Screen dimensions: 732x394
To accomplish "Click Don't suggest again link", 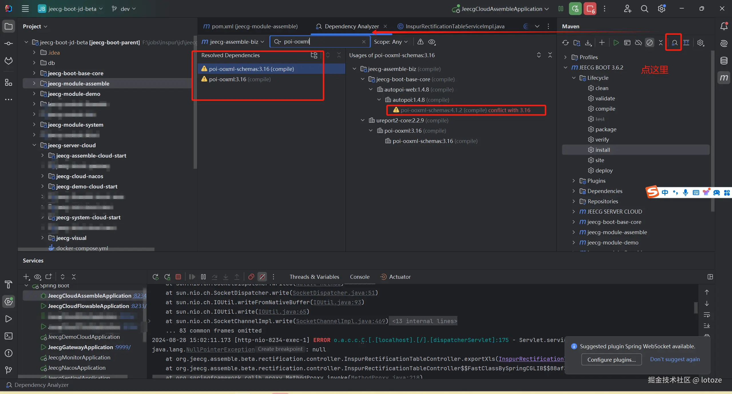I will [675, 359].
